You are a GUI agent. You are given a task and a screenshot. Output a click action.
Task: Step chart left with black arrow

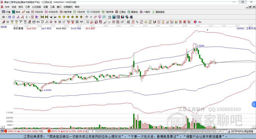tap(51, 17)
